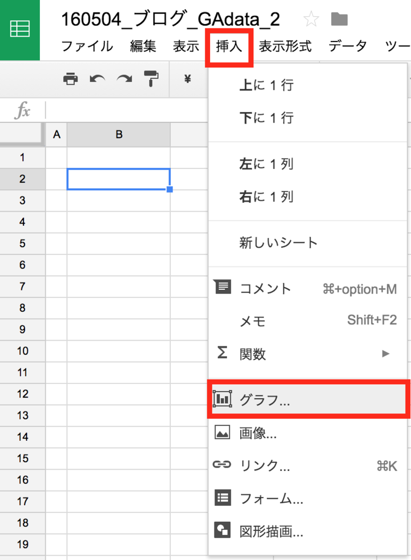Image resolution: width=411 pixels, height=560 pixels.
Task: Click the fx function label
Action: click(x=22, y=110)
